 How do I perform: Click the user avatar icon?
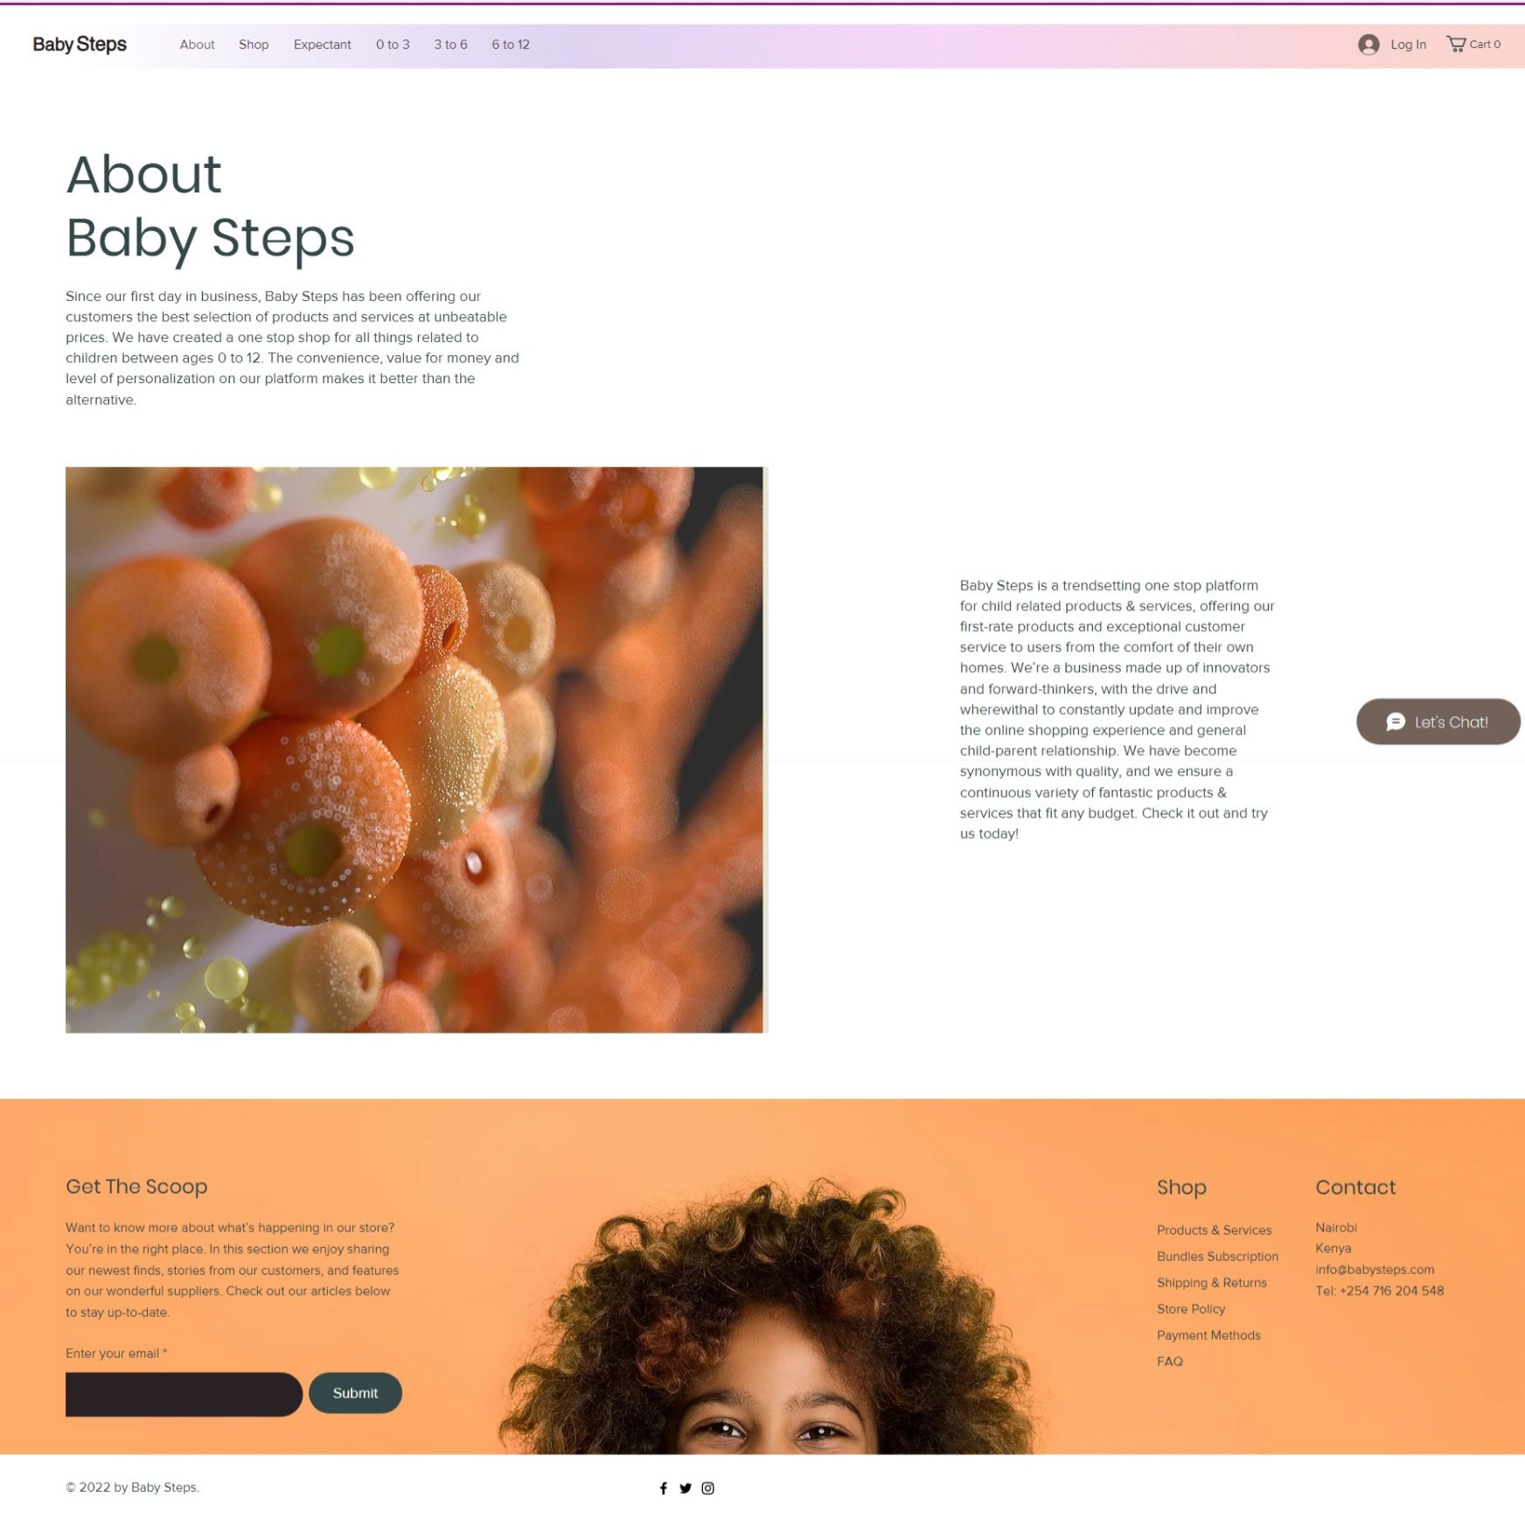click(x=1368, y=45)
